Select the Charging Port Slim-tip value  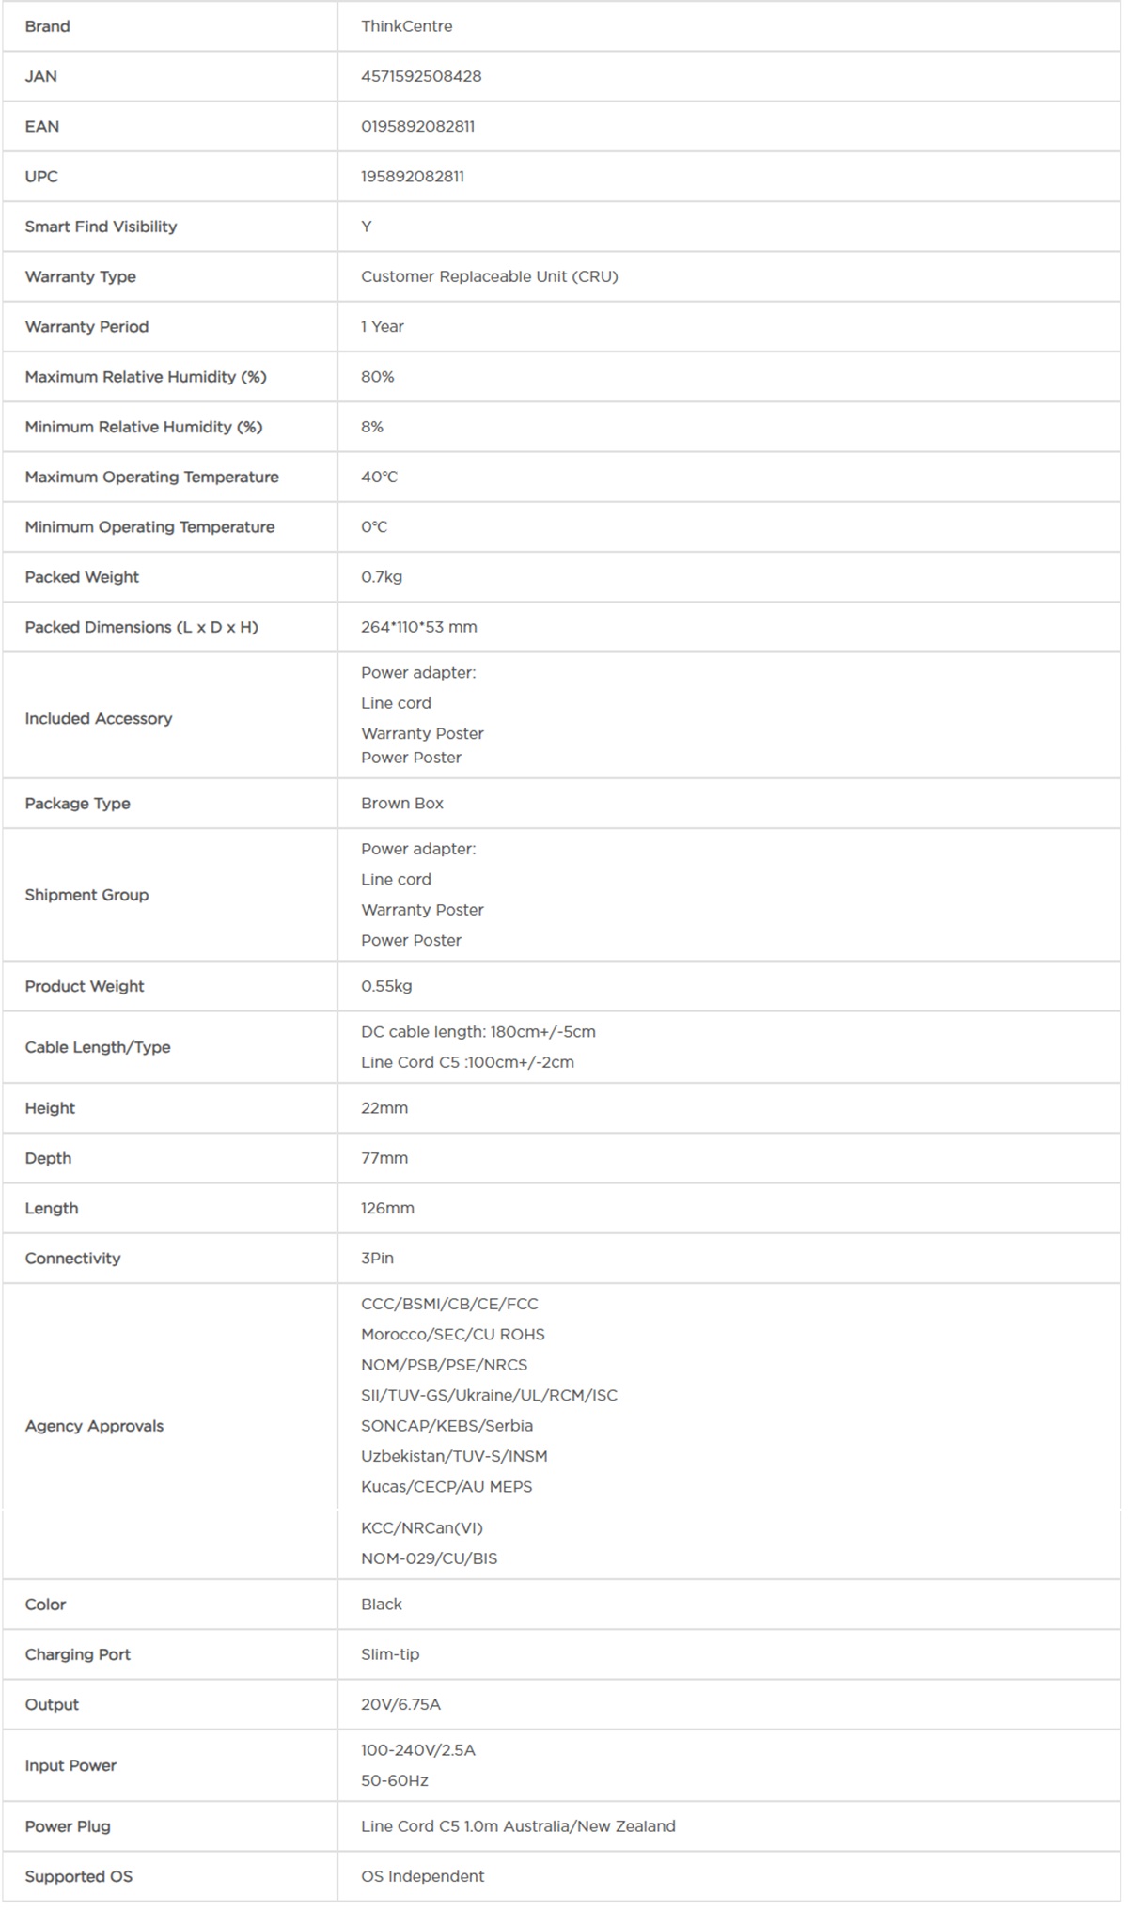pyautogui.click(x=390, y=1654)
